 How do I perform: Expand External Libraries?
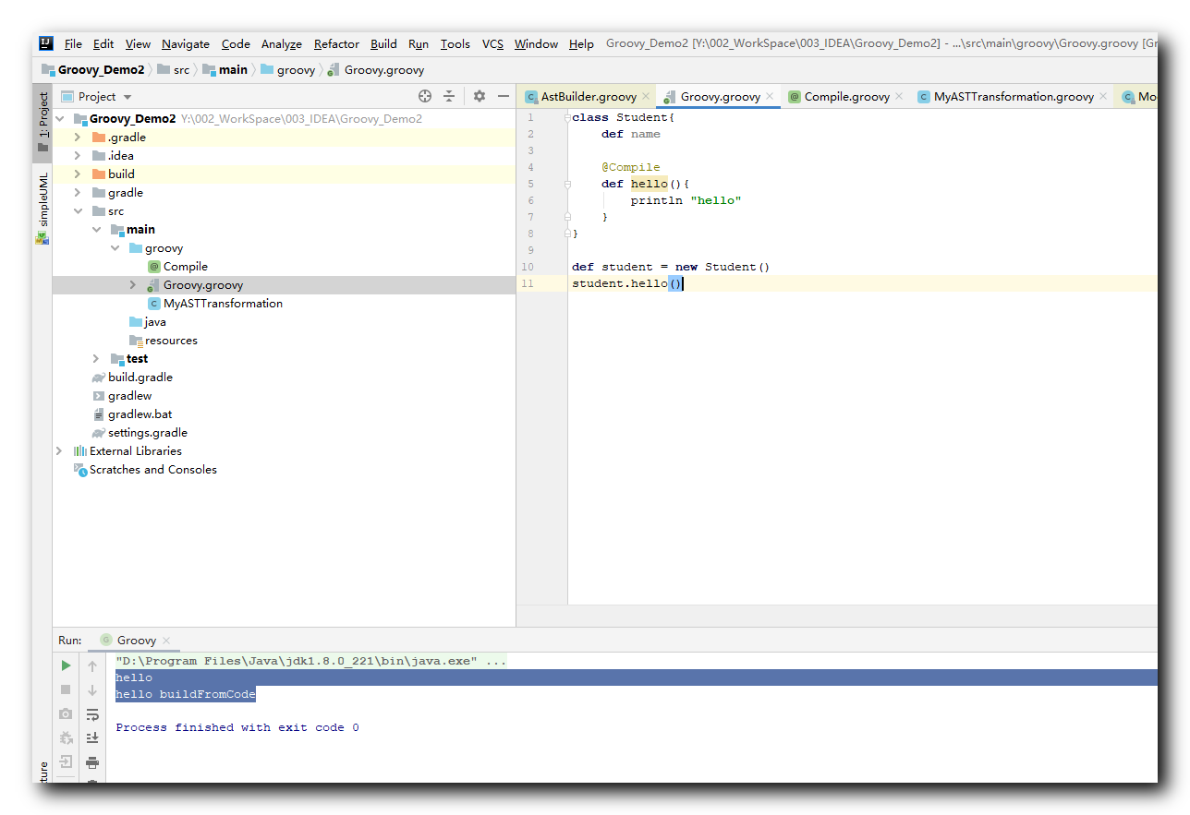(x=60, y=451)
